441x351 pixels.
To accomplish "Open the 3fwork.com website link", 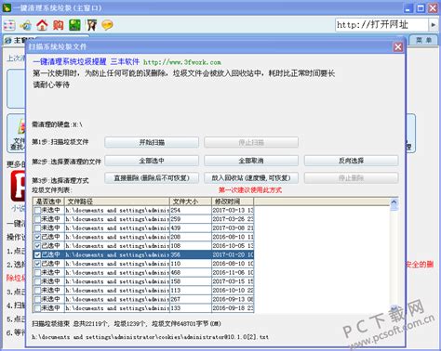I will point(182,62).
